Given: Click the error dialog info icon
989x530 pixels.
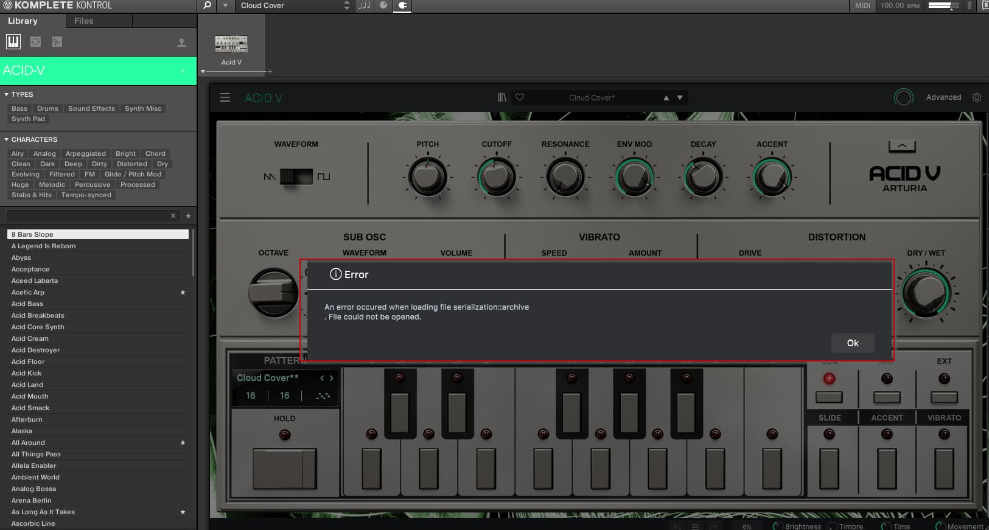Looking at the screenshot, I should point(335,274).
